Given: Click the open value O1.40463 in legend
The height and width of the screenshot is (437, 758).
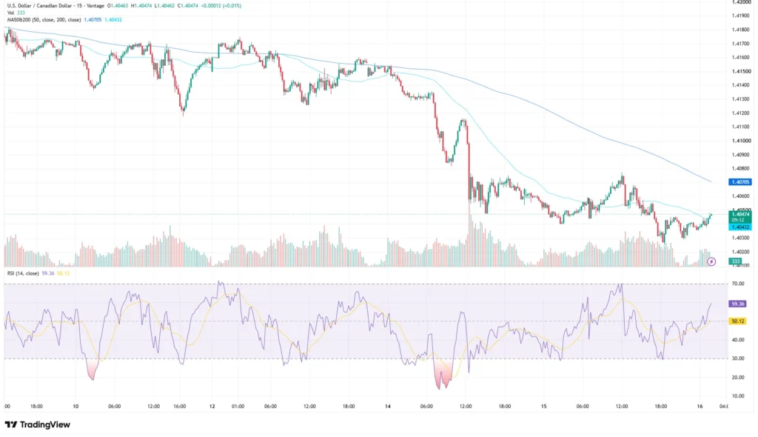Looking at the screenshot, I should [x=118, y=6].
